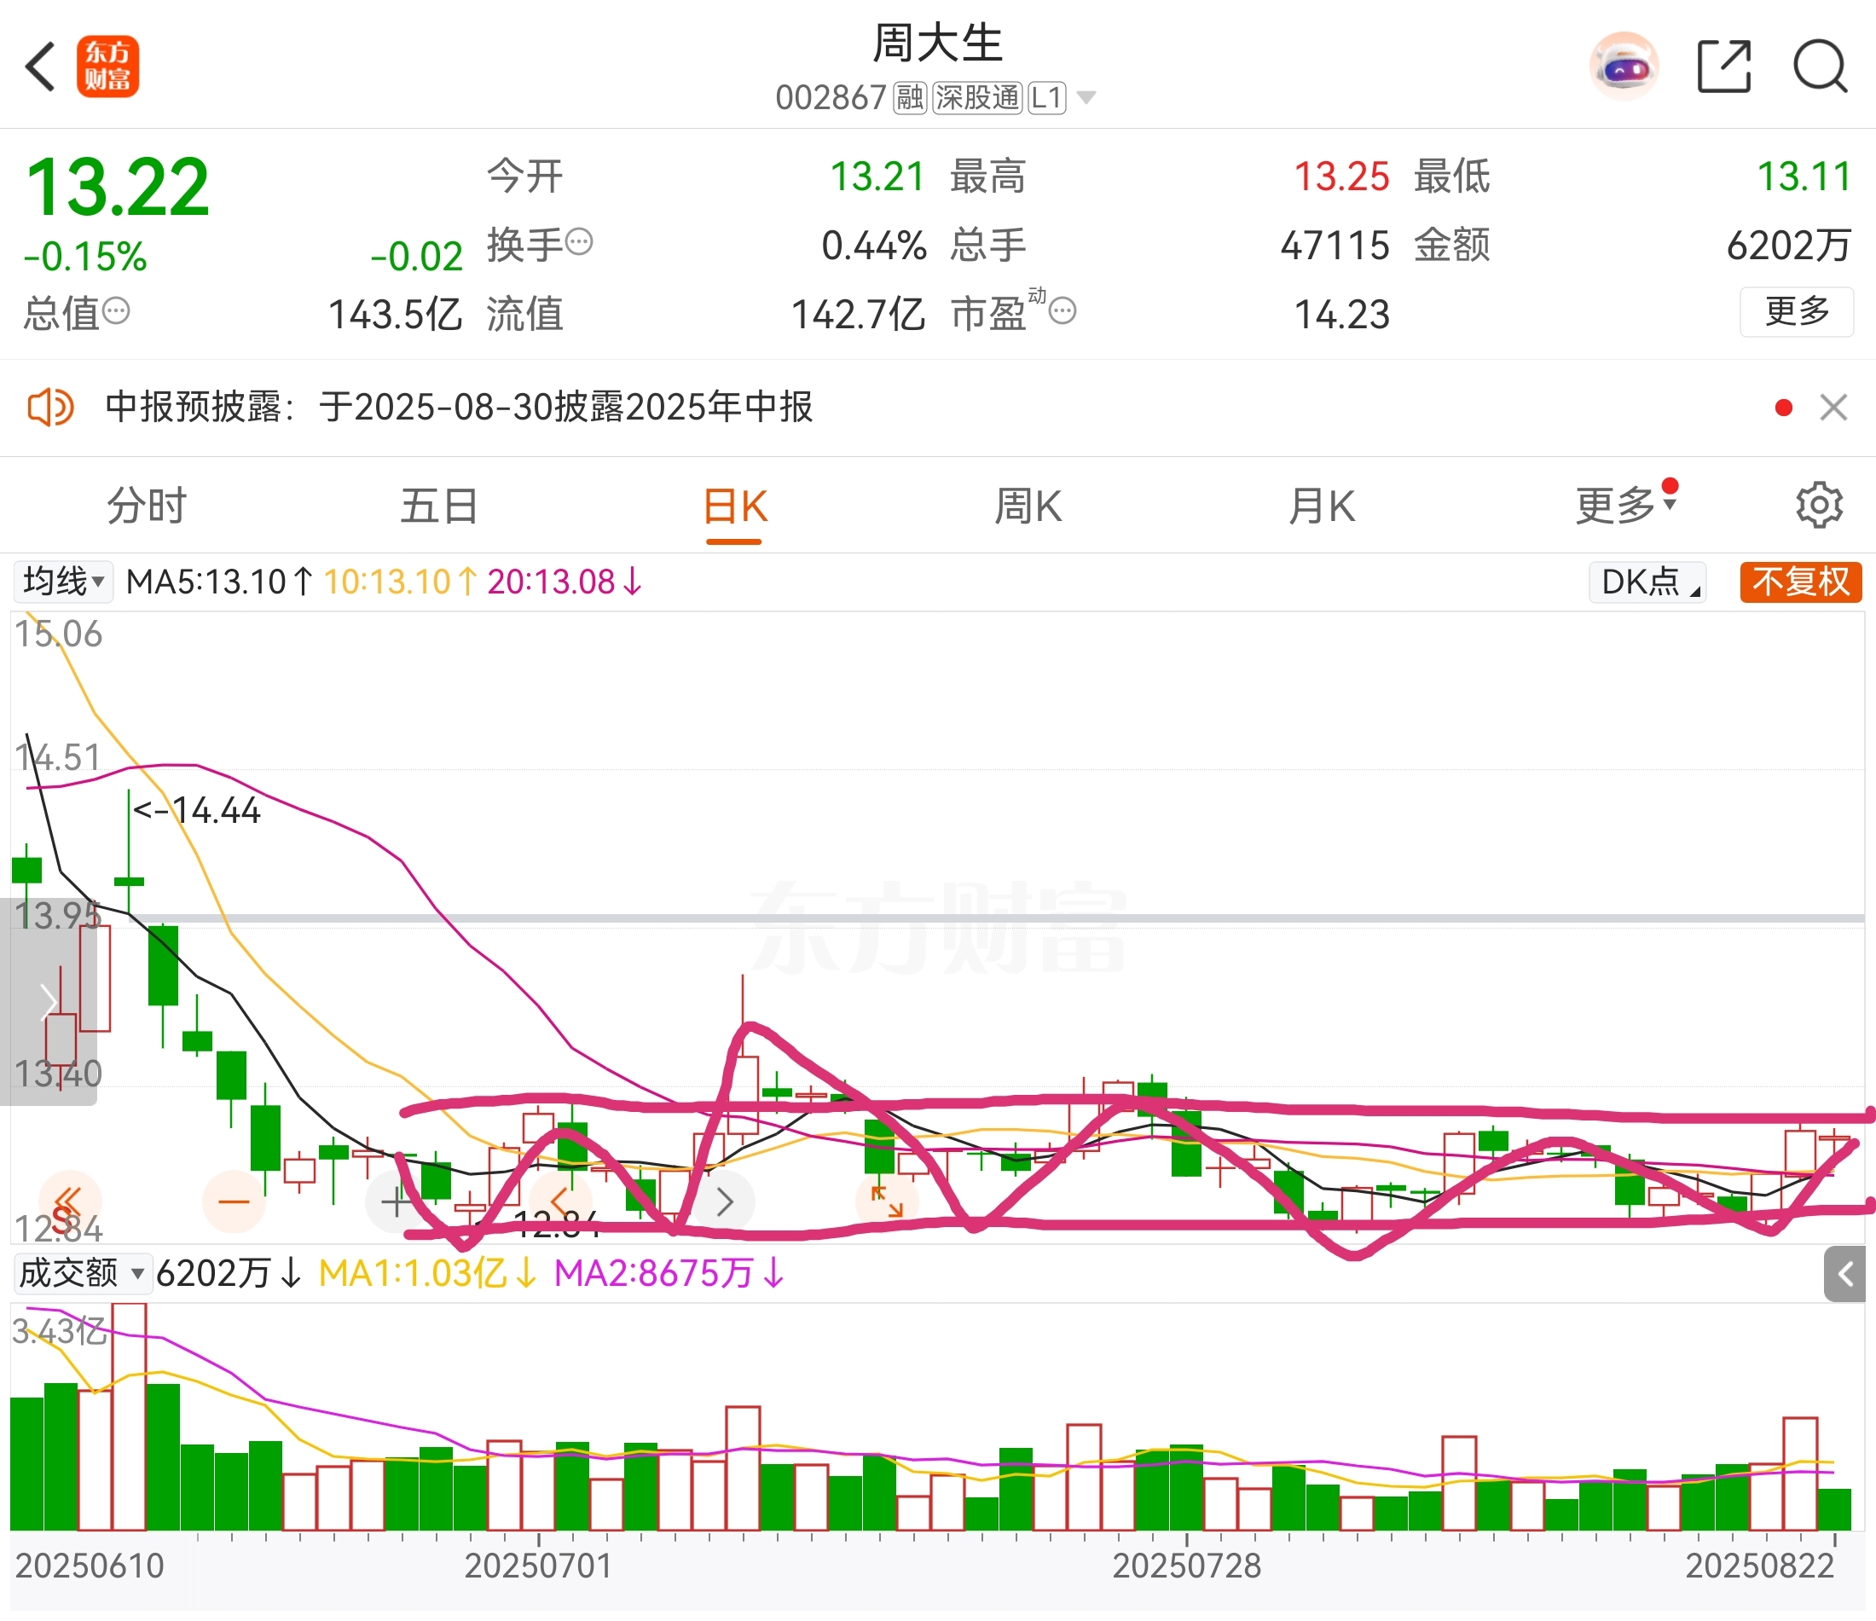Screen dimensions: 1876x1621
Task: Tap the 今开 13.21 value
Action: [877, 177]
